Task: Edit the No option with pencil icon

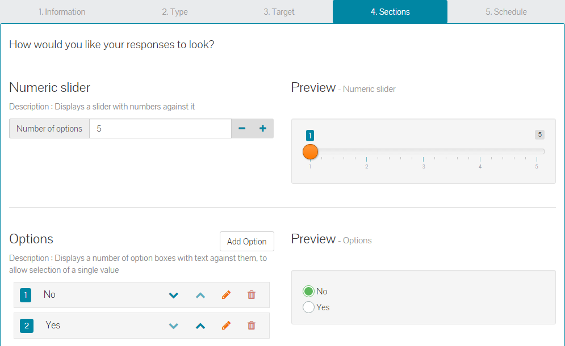Action: 227,295
